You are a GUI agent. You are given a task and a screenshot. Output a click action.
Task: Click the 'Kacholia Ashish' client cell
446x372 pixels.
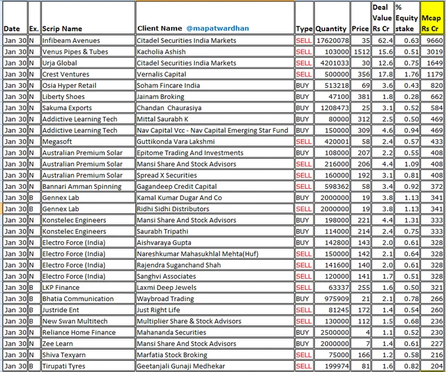pyautogui.click(x=215, y=52)
